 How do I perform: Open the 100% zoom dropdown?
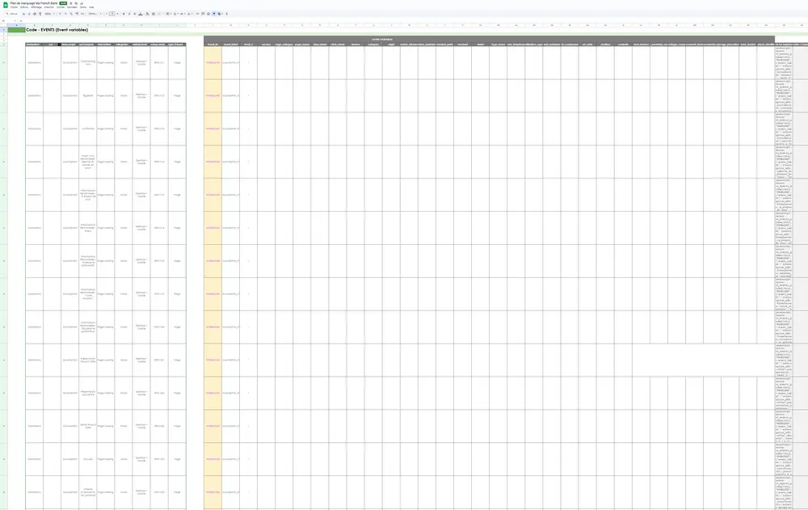[x=49, y=14]
